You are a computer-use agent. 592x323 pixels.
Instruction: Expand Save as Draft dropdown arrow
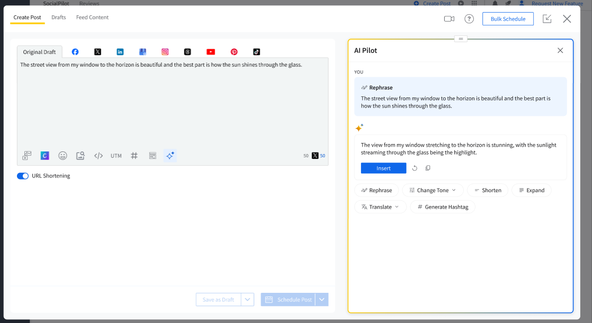click(248, 300)
